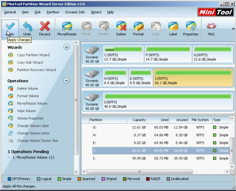
Task: Open the View menu
Action: click(25, 12)
